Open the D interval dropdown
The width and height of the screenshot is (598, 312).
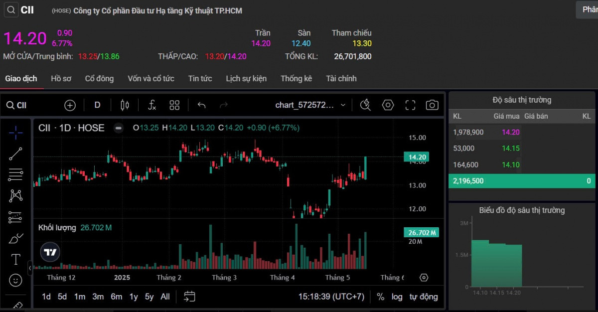[97, 105]
